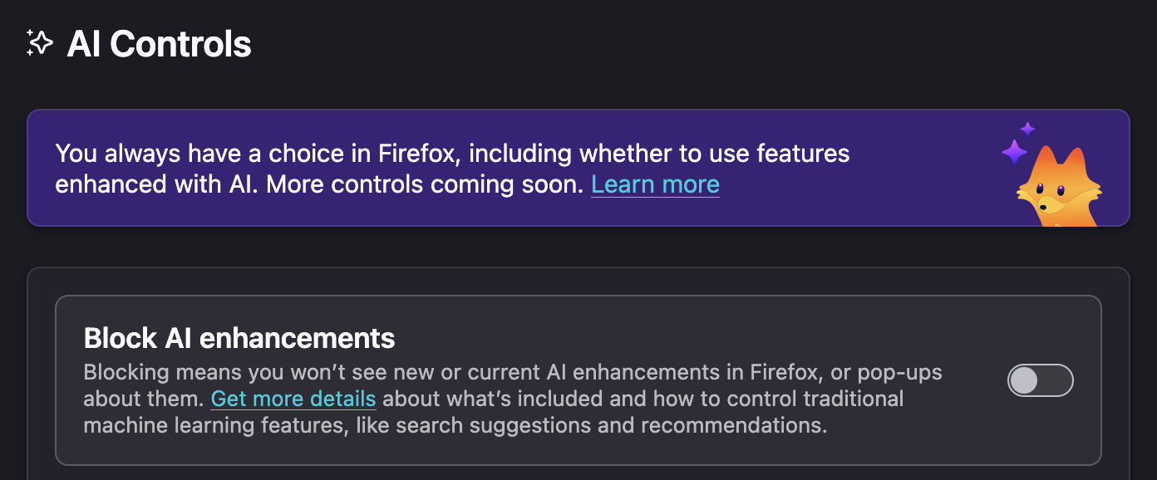Click the sparkle icon beside AI Controls
1157x480 pixels.
(x=40, y=43)
